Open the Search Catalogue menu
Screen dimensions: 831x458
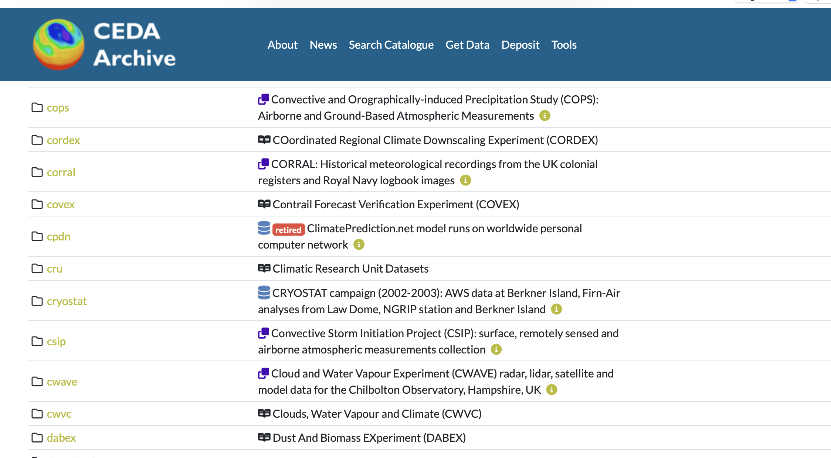tap(391, 45)
